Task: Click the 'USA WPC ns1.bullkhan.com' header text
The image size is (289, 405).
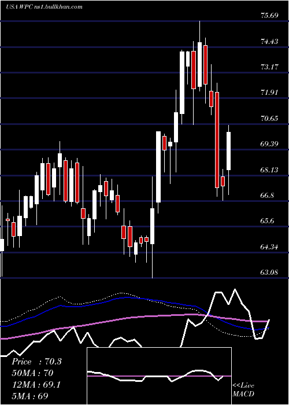Action: [44, 7]
